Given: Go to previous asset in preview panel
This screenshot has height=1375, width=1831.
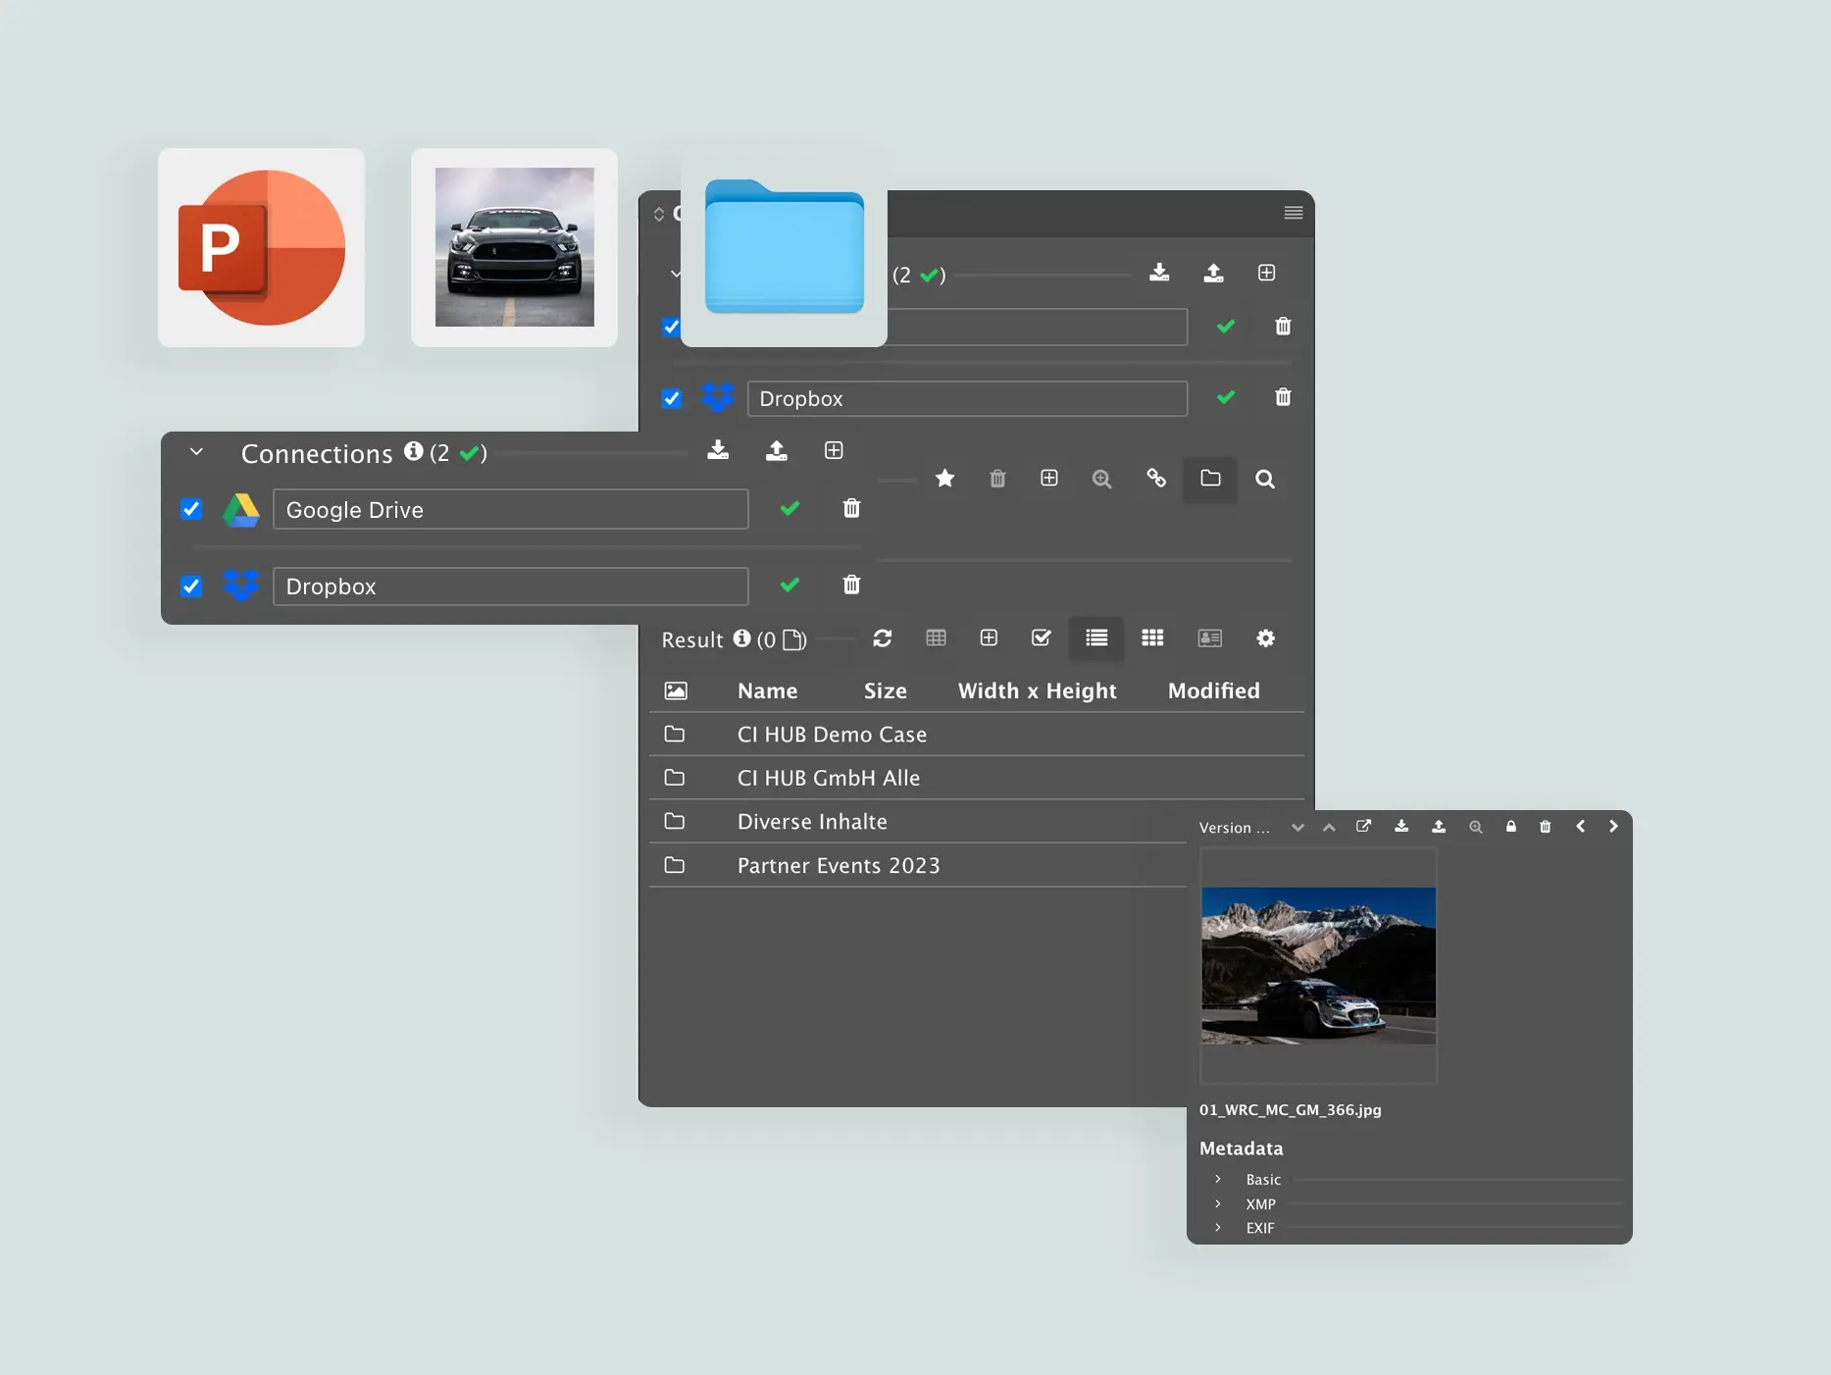Looking at the screenshot, I should (1580, 826).
